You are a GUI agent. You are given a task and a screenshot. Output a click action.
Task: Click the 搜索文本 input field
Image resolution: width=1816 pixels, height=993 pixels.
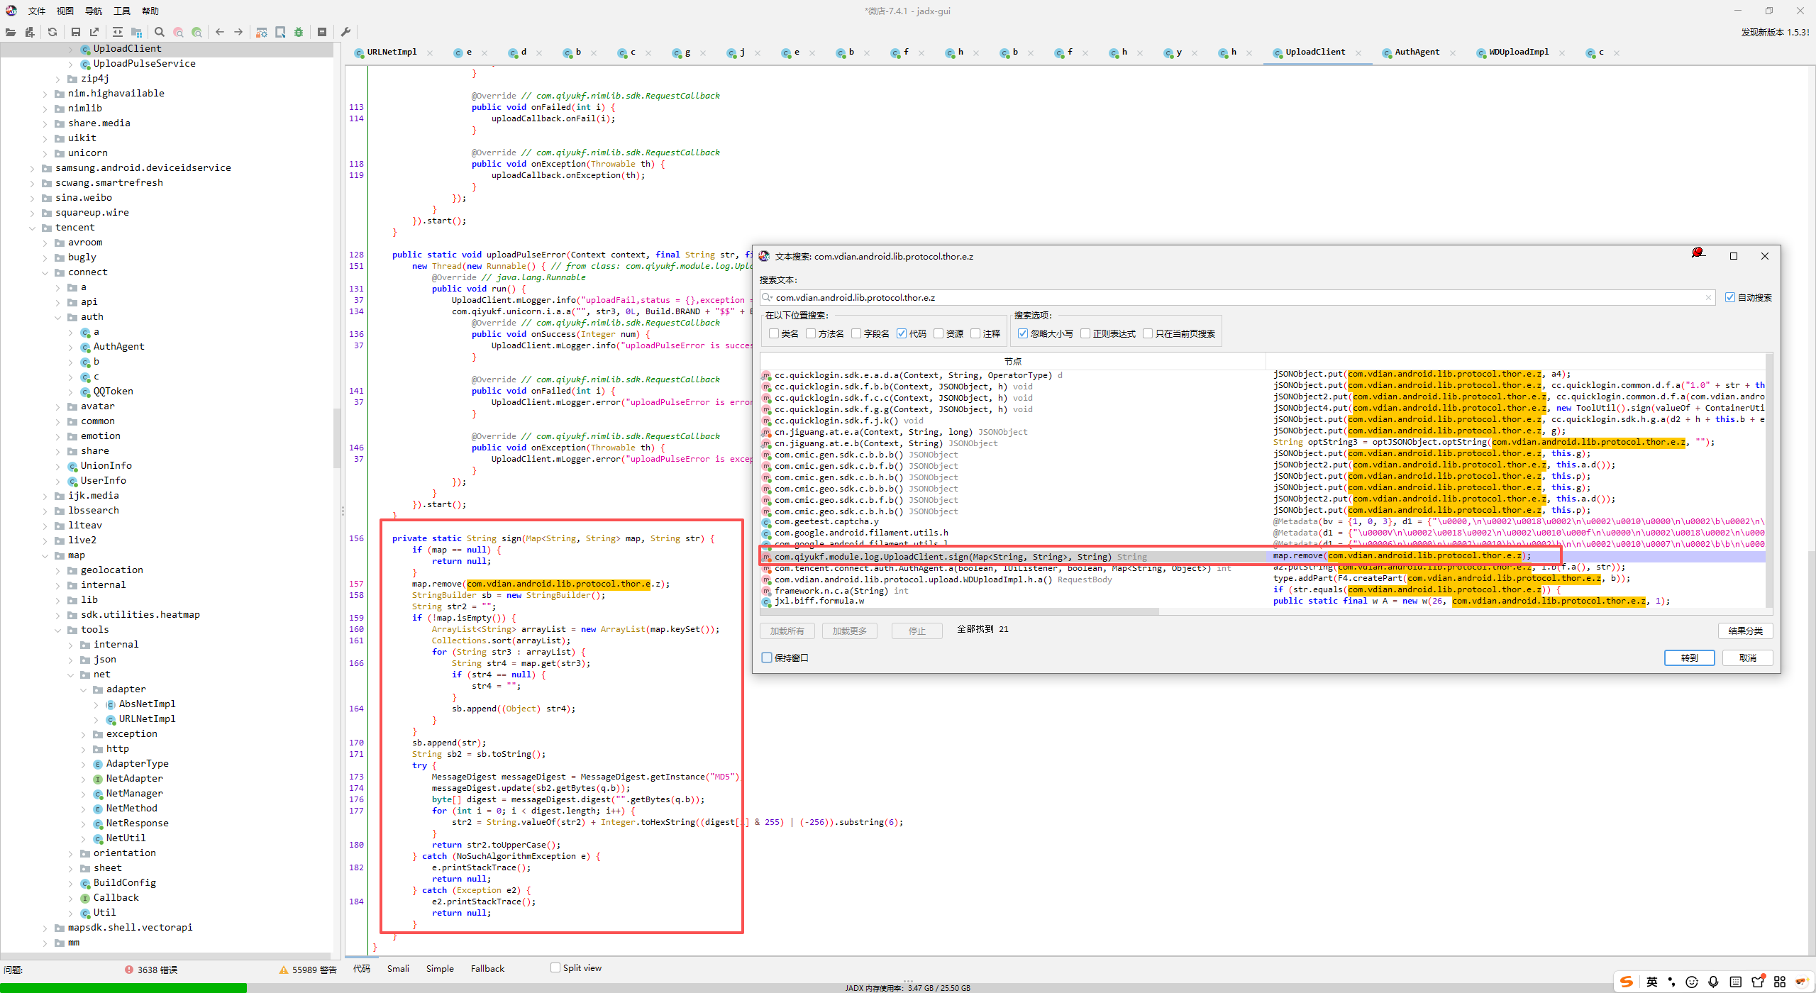1238,298
